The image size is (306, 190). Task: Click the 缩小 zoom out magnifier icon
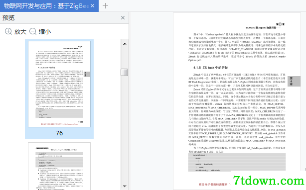point(33,31)
